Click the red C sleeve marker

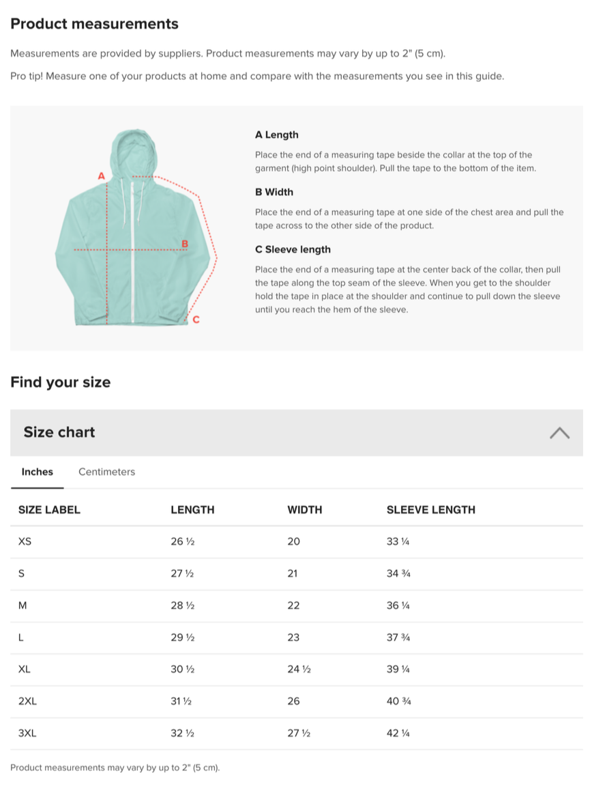pos(196,320)
